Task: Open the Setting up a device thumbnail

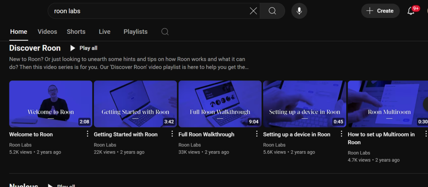Action: (305, 104)
